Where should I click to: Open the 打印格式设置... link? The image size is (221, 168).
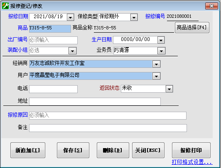(x=192, y=162)
